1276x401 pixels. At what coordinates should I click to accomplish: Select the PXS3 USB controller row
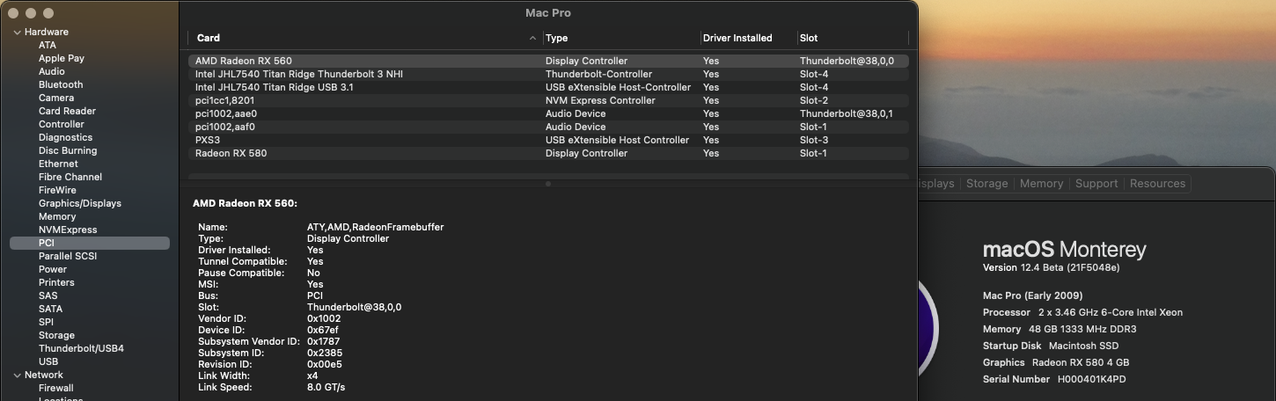(x=548, y=140)
